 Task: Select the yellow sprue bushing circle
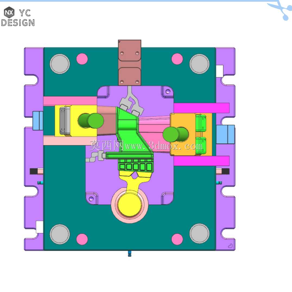(x=130, y=204)
